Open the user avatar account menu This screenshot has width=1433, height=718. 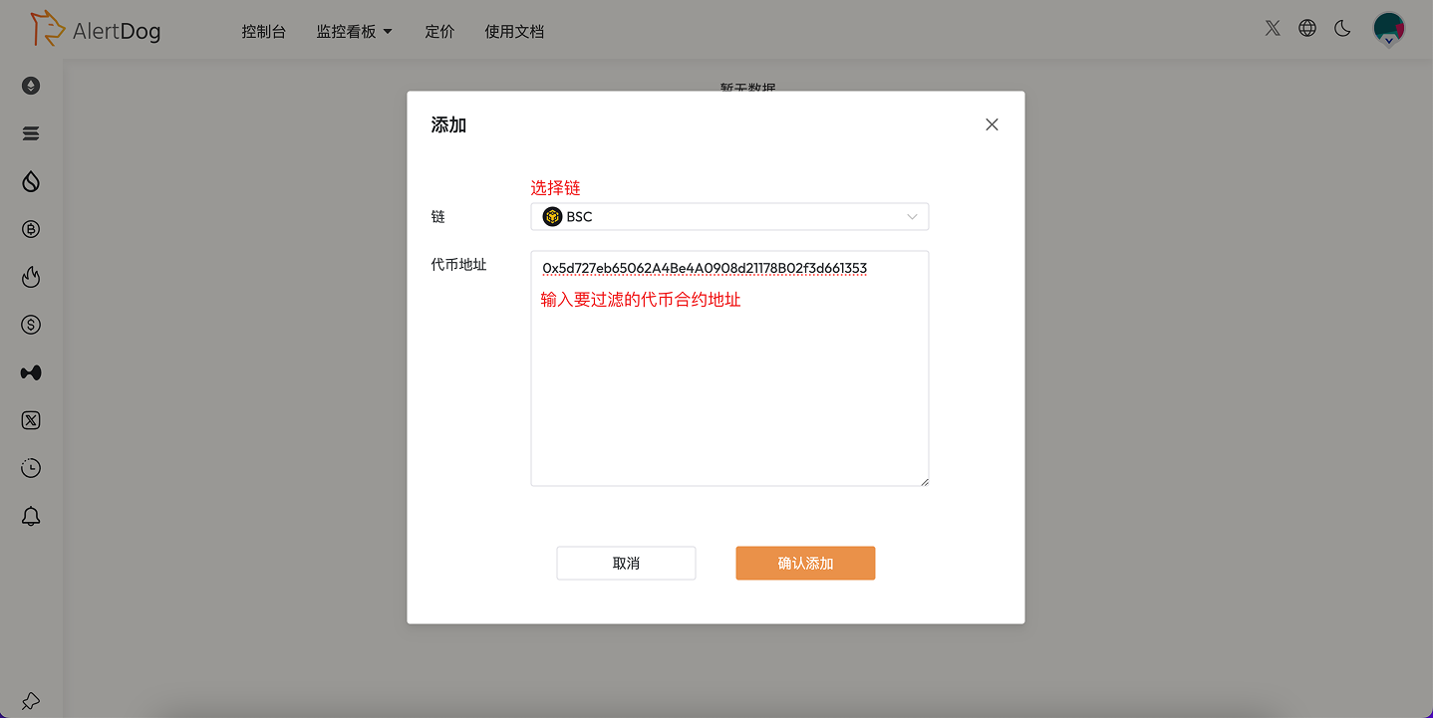(1389, 29)
